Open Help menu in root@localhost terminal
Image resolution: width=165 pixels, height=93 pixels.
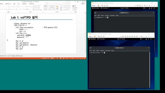click(112, 51)
